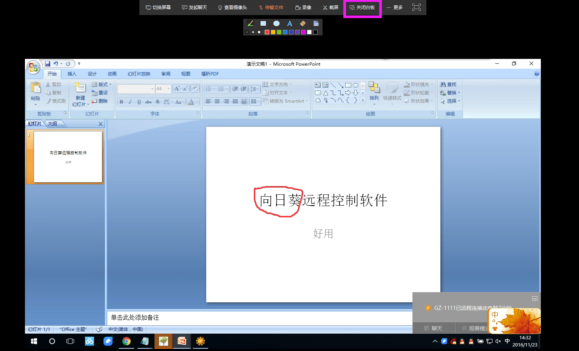Toggle bold formatting

(121, 102)
